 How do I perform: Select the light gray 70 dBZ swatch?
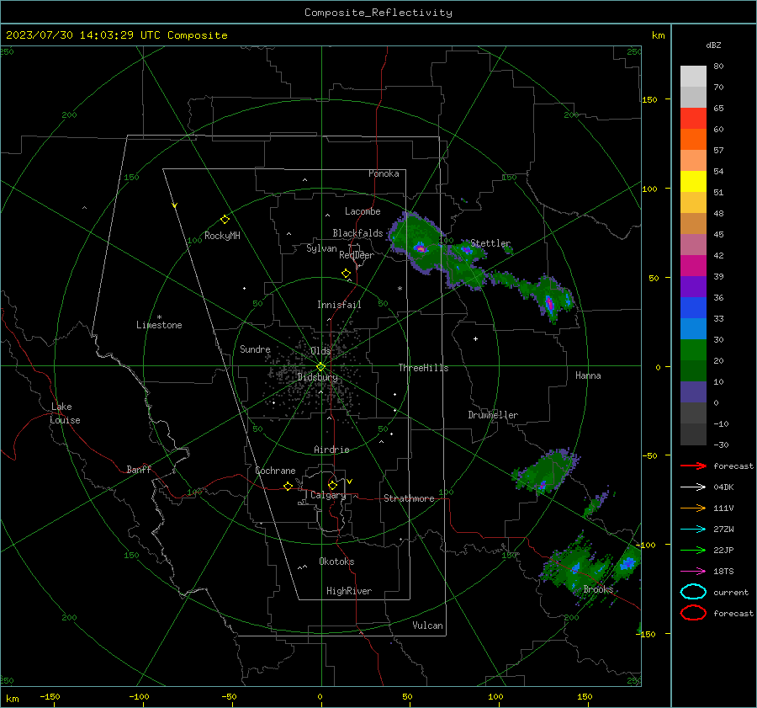[x=693, y=77]
